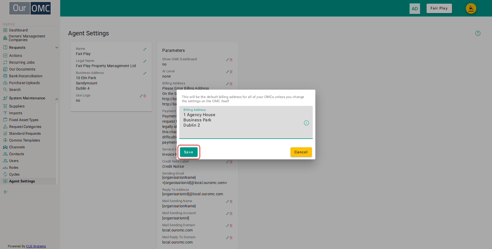Click the Our OMC logo

[x=30, y=8]
